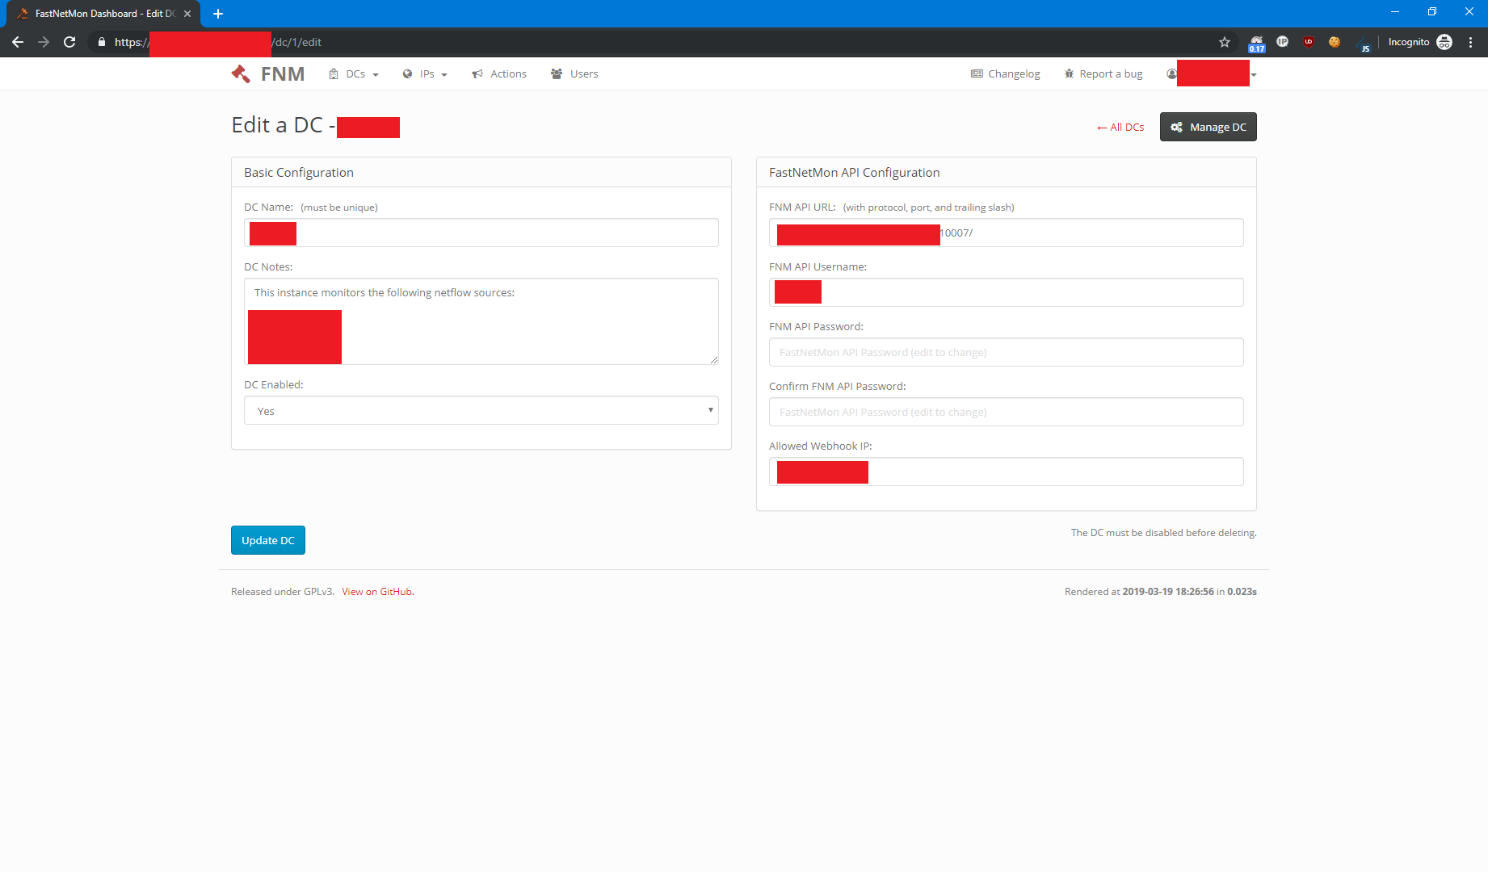Click the IP extension icon

(x=1282, y=41)
